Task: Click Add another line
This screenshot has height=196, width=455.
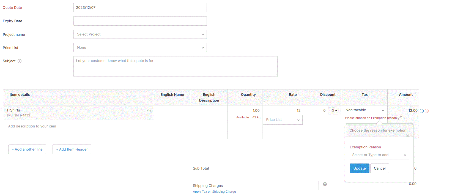Action: [x=27, y=149]
